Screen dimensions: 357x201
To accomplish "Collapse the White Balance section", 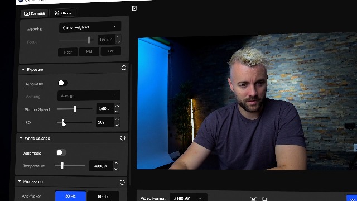I will coord(21,138).
